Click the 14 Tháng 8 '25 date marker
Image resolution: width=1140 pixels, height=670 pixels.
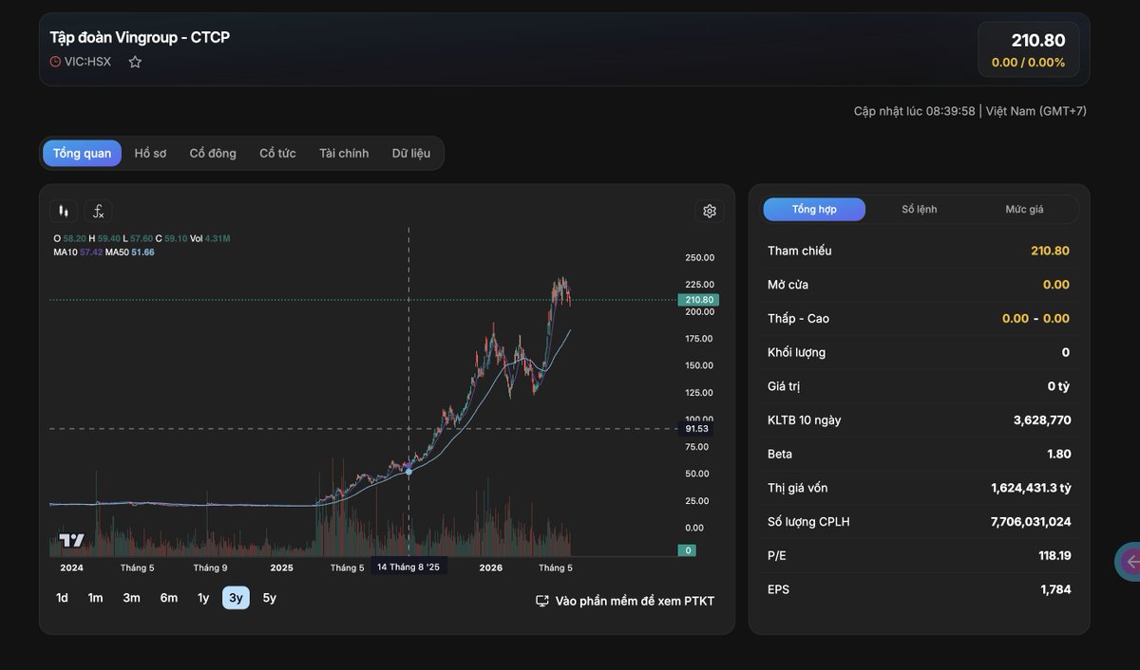(x=408, y=567)
